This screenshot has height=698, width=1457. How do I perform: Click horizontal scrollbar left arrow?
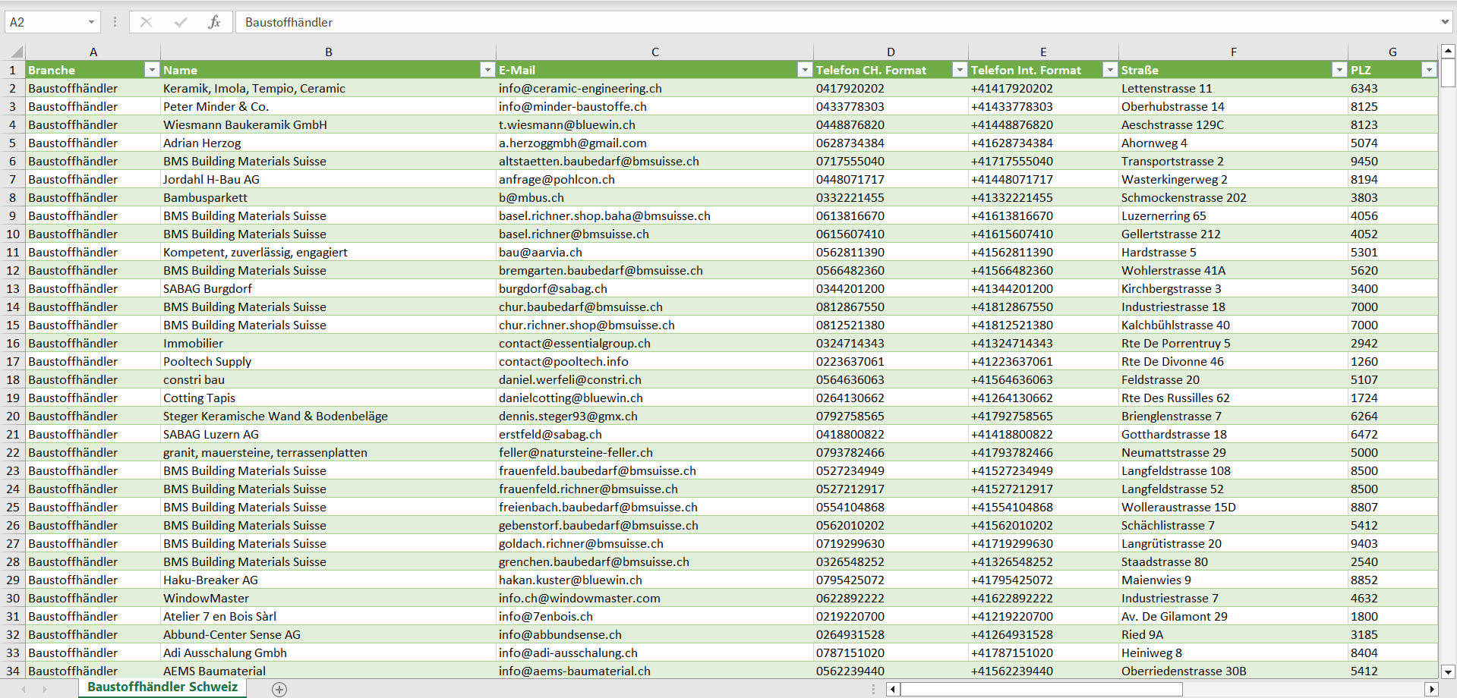click(894, 689)
